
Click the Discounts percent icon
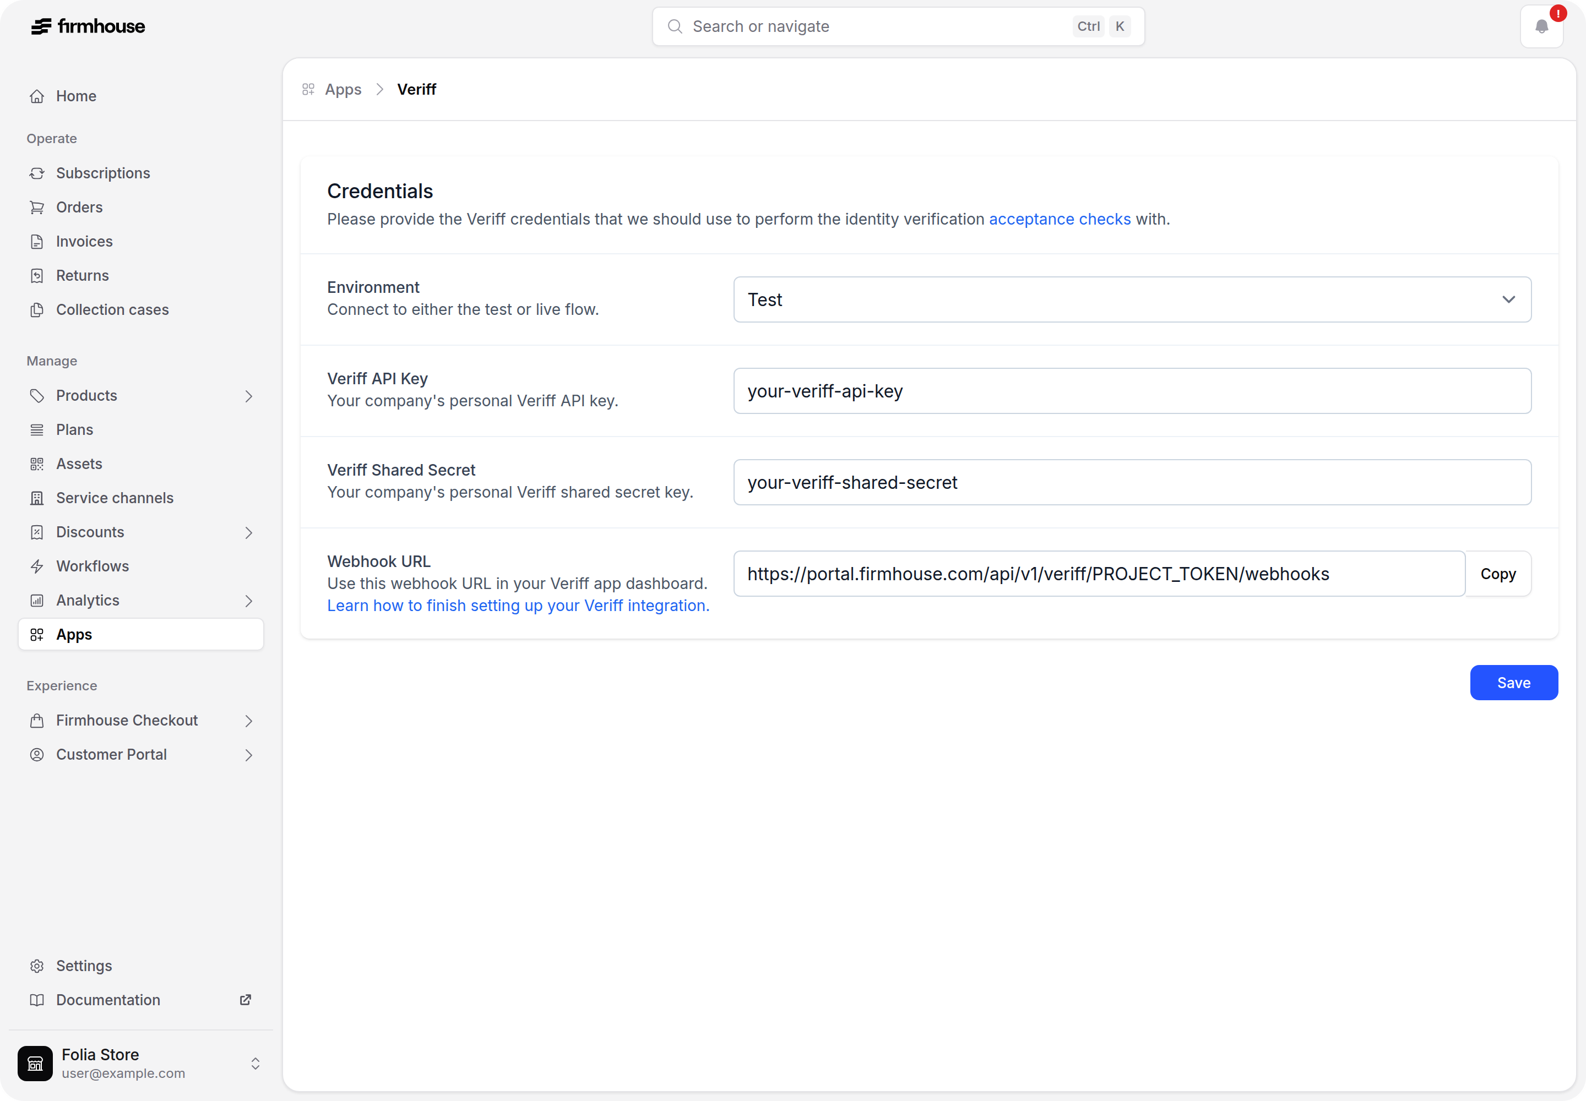click(37, 532)
